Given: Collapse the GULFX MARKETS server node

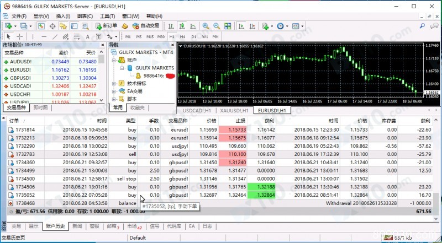Looking at the screenshot, I should coord(122,68).
